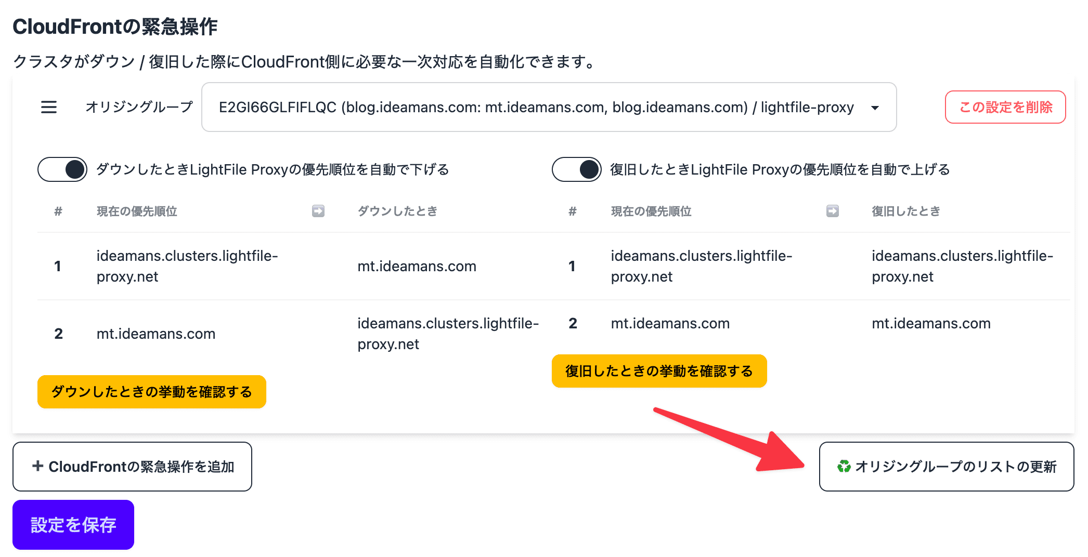Click the 現在の優先順位 header in the down table
1088x557 pixels.
pos(137,211)
